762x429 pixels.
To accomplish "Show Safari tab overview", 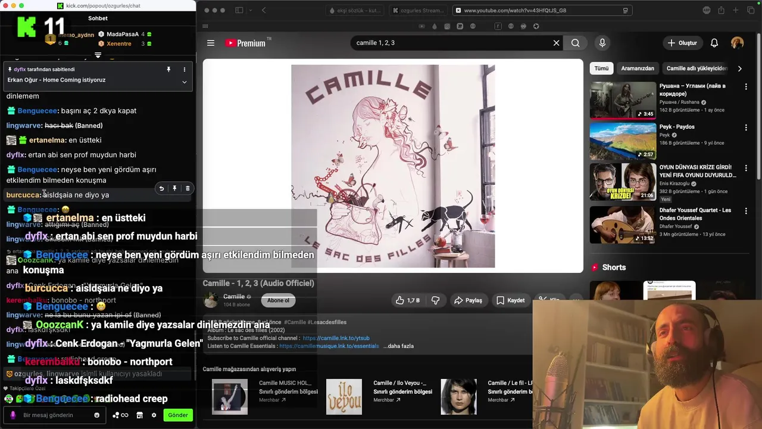I will (x=751, y=10).
